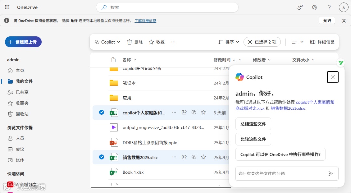The width and height of the screenshot is (351, 193).
Task: Expand the Copilot toolbar dropdown
Action: pyautogui.click(x=108, y=42)
